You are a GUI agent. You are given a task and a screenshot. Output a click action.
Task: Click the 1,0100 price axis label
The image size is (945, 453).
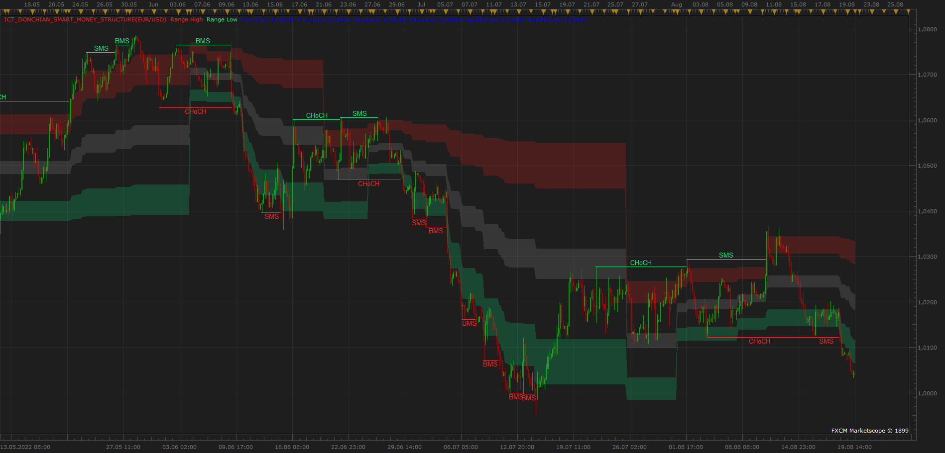pyautogui.click(x=928, y=348)
